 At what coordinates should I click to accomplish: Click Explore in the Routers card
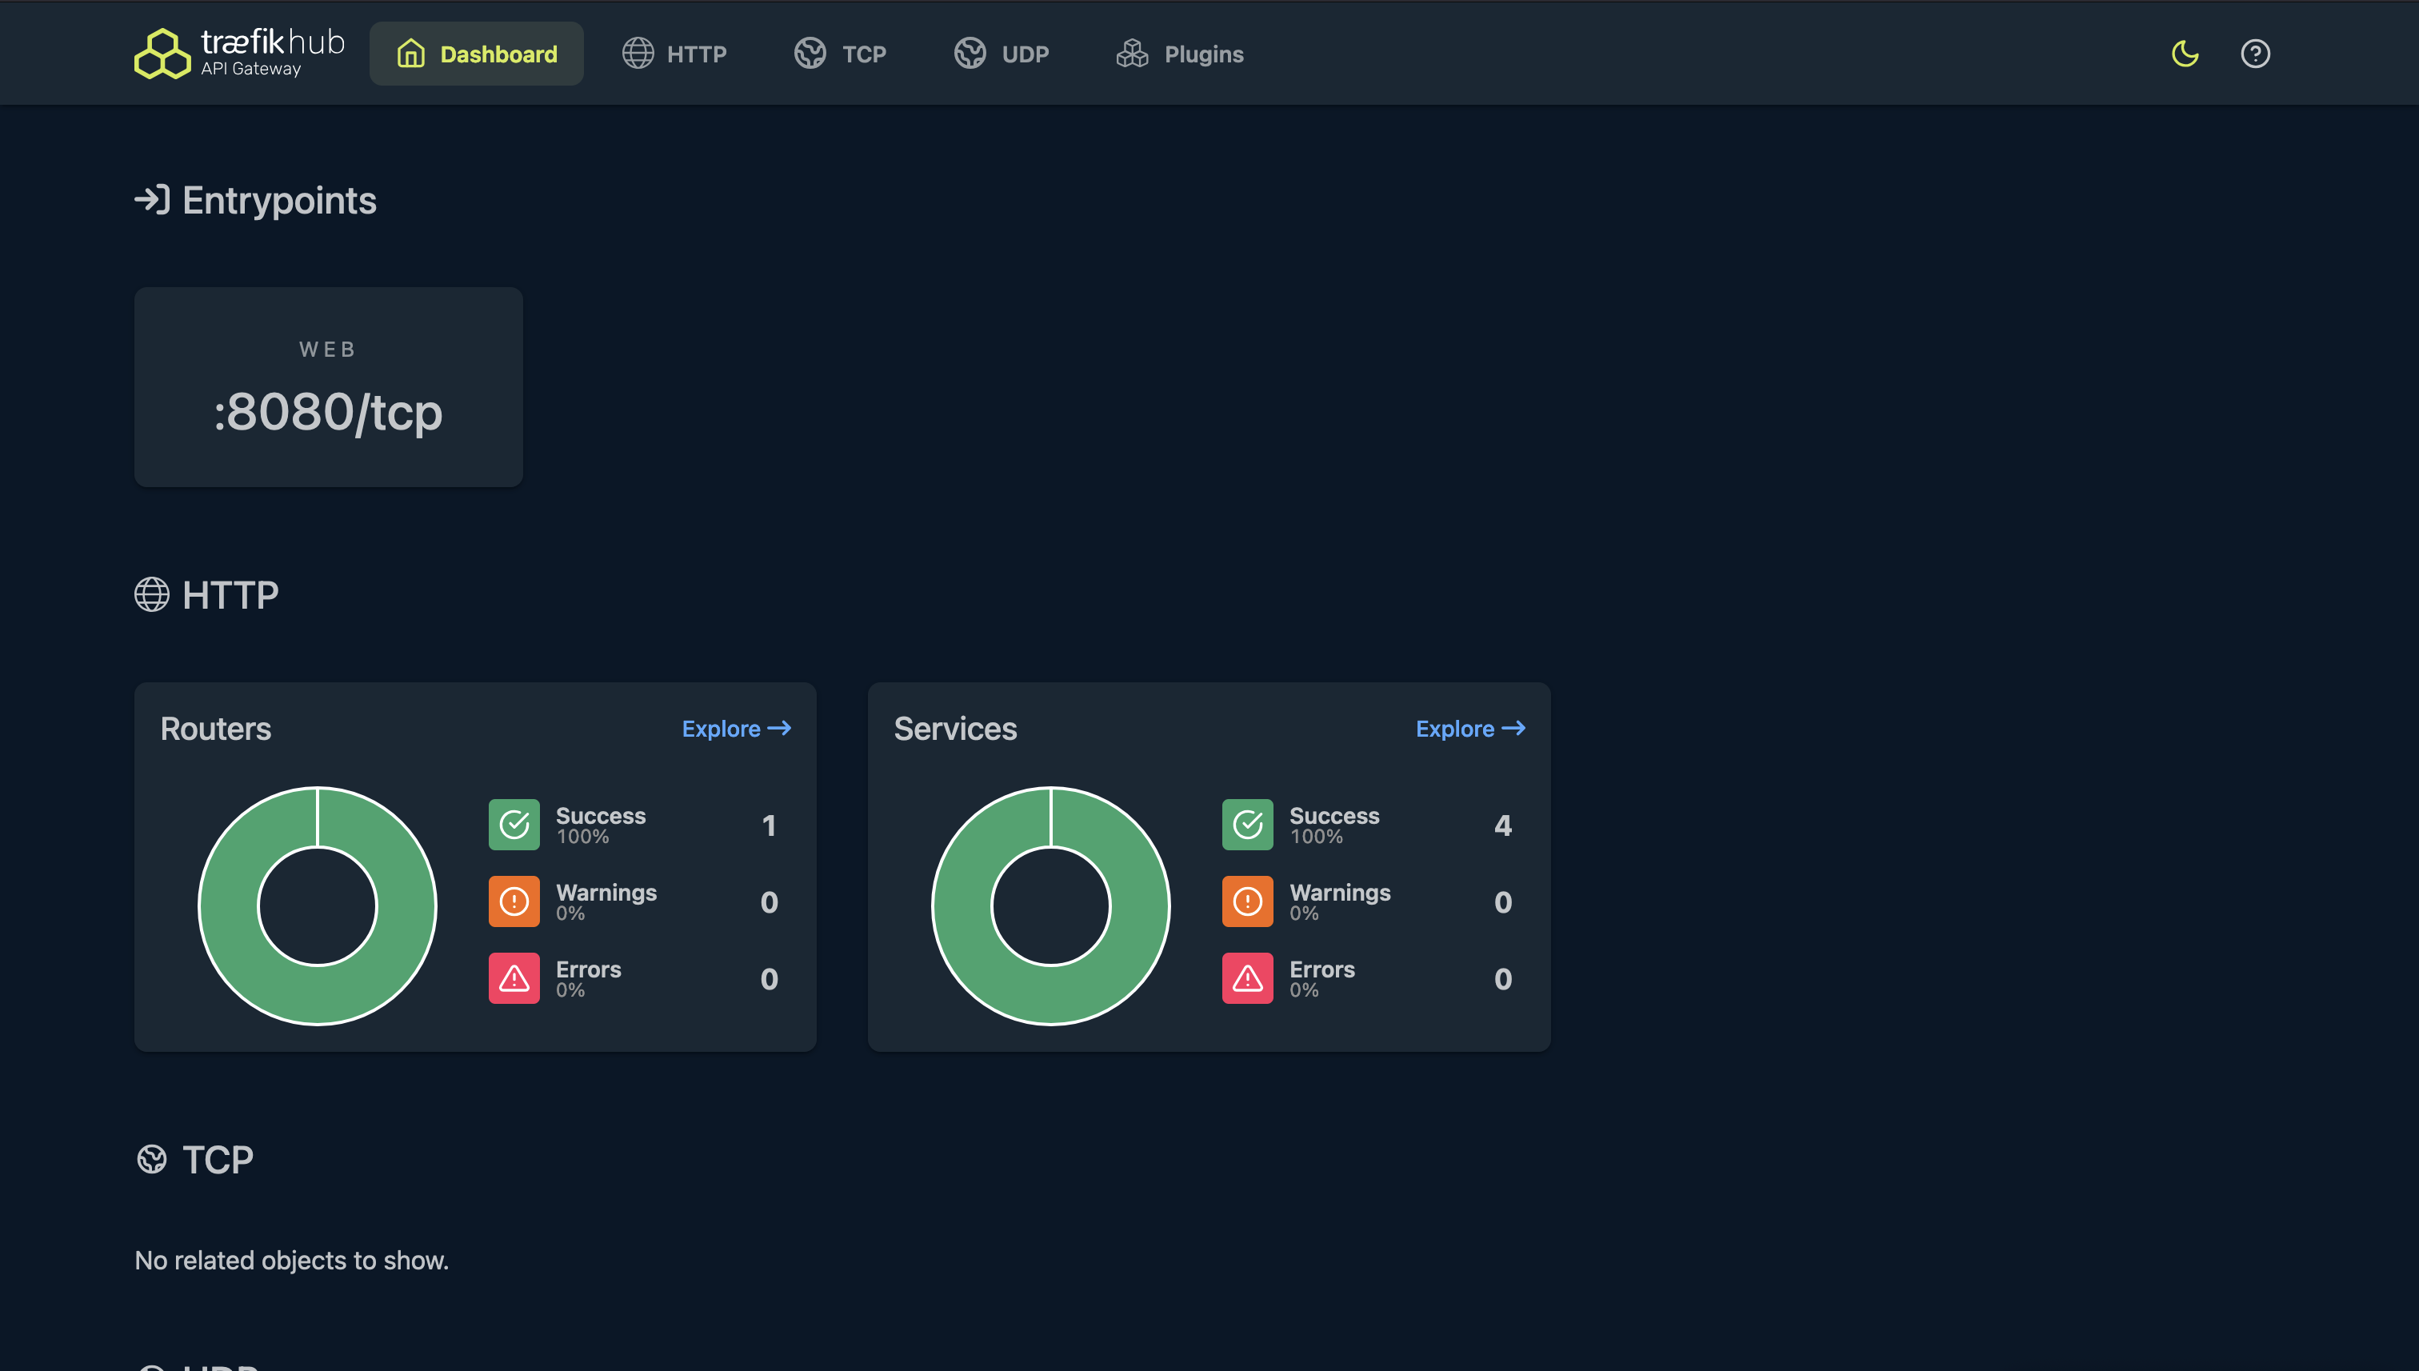coord(737,728)
